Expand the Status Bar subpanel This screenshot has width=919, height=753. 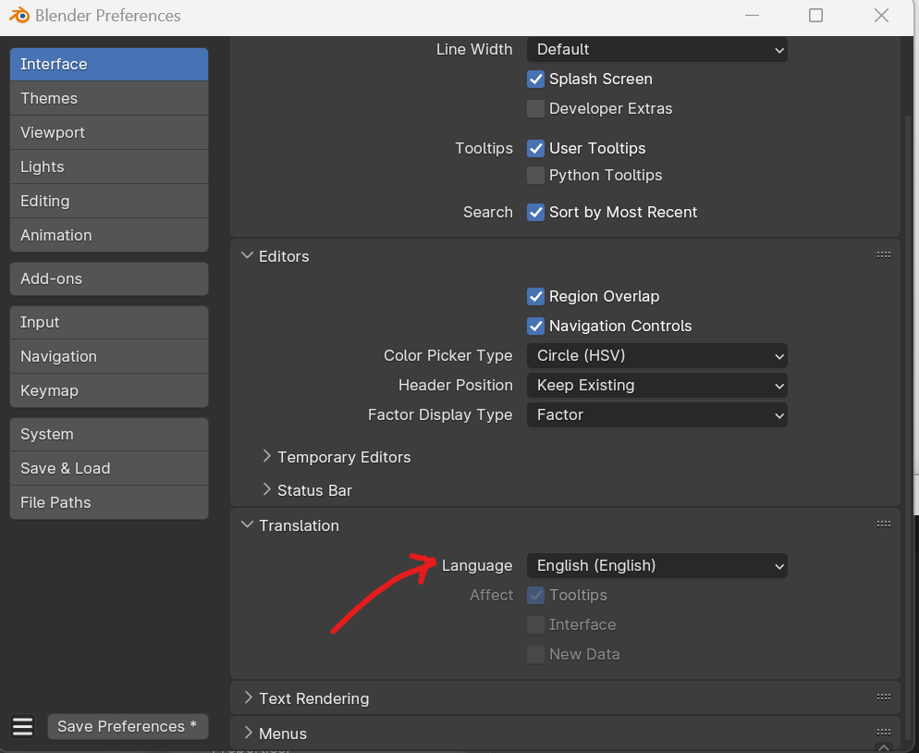tap(266, 489)
